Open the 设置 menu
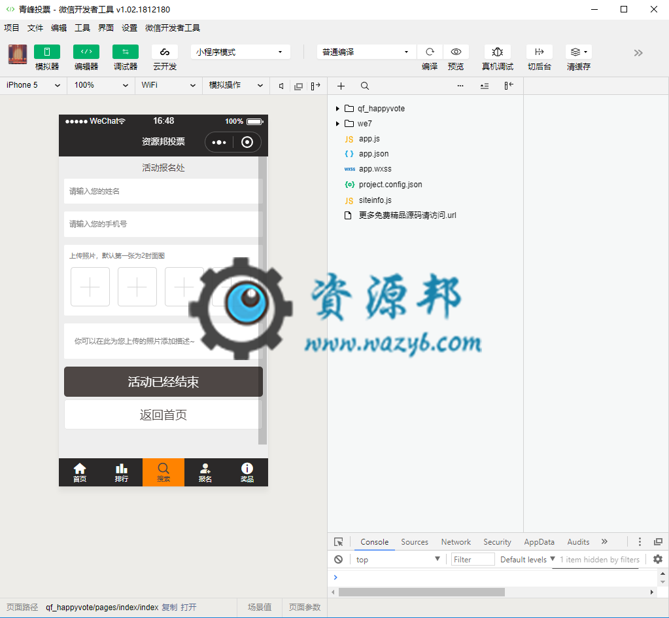 (x=129, y=27)
